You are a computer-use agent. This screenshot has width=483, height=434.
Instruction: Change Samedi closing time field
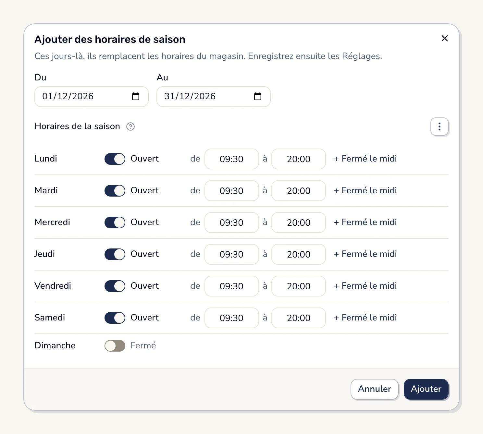point(299,318)
